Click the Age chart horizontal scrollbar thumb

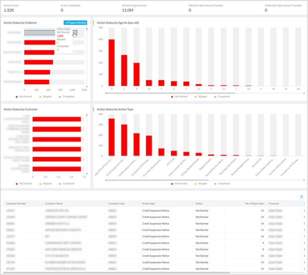[170, 93]
